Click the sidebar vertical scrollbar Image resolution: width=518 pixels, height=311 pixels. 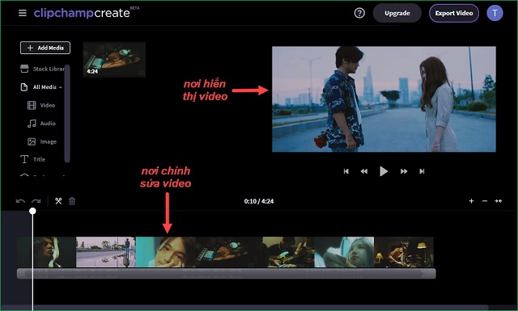click(x=67, y=114)
